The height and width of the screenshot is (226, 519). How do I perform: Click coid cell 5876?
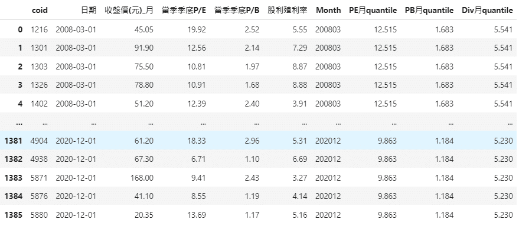tap(40, 197)
